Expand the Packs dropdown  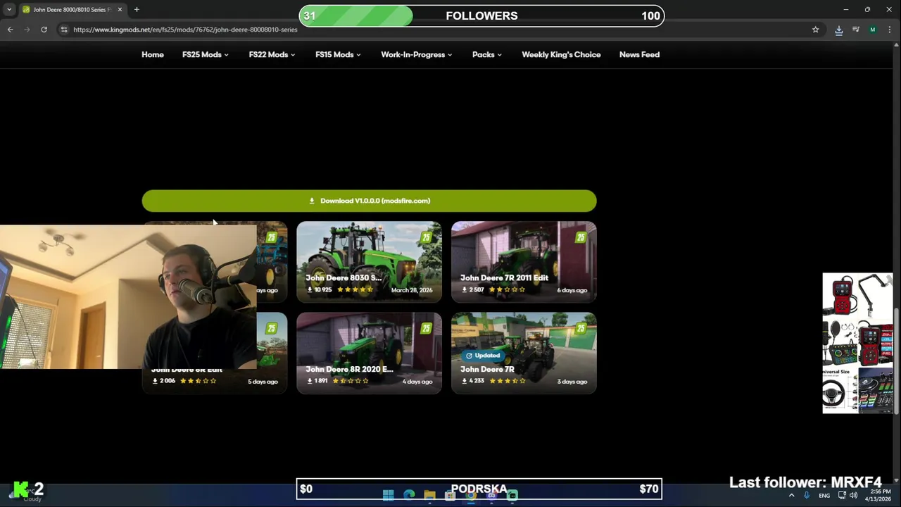pyautogui.click(x=487, y=54)
